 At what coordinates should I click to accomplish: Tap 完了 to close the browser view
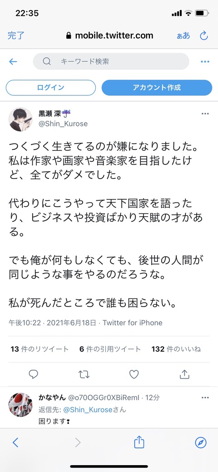(16, 35)
